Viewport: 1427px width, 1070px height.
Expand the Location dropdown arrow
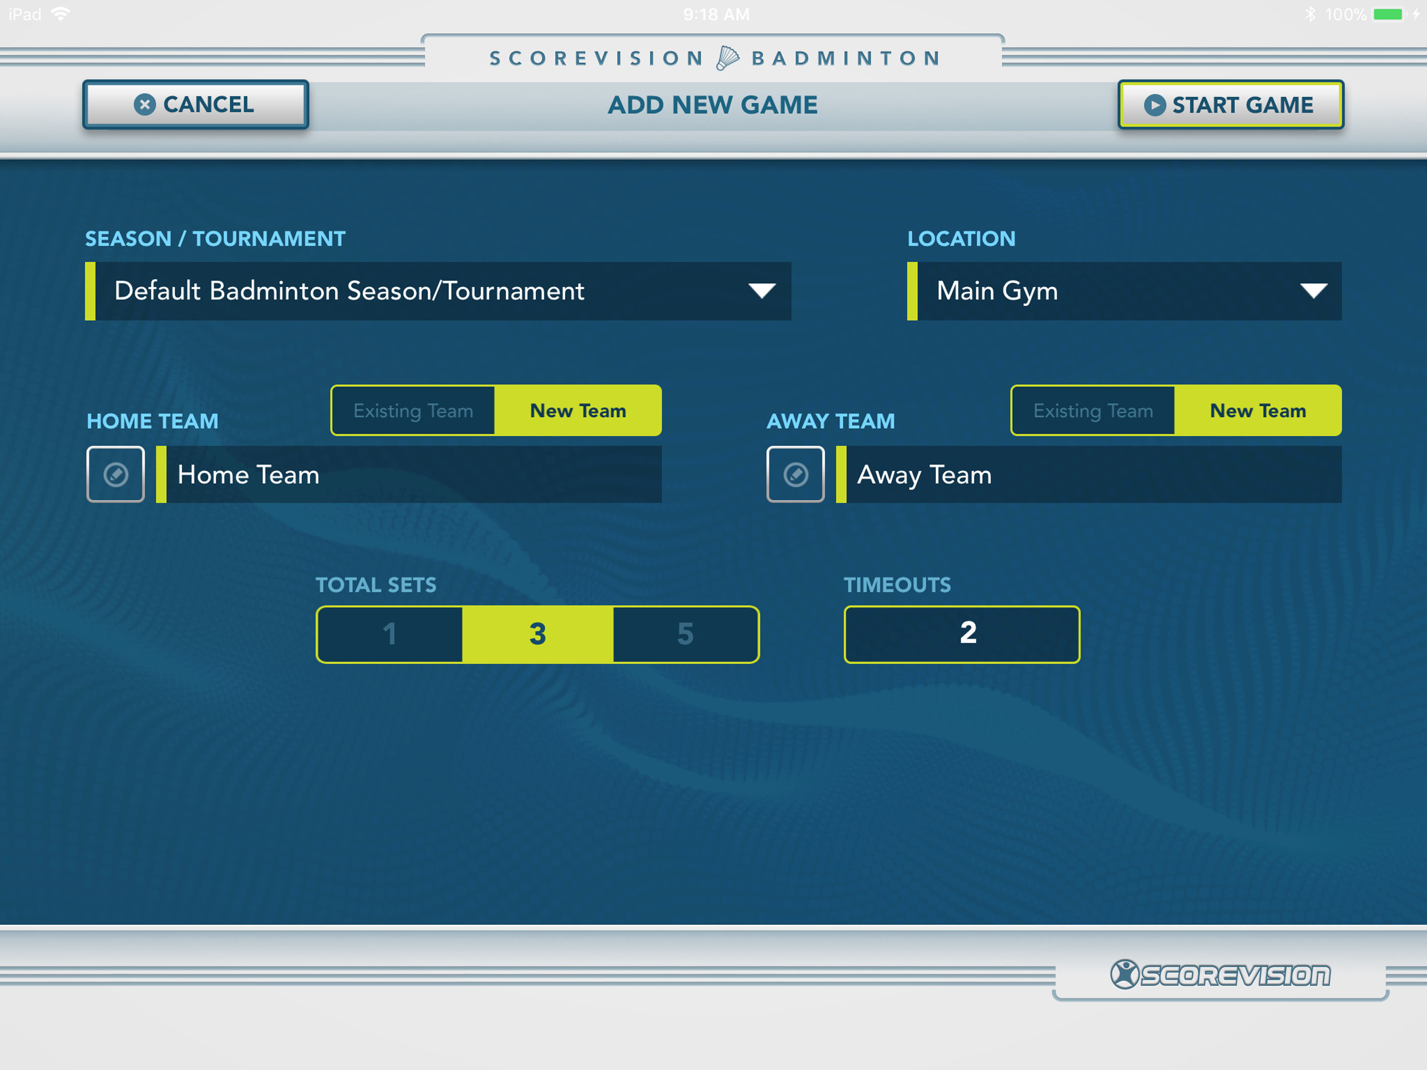click(1313, 291)
